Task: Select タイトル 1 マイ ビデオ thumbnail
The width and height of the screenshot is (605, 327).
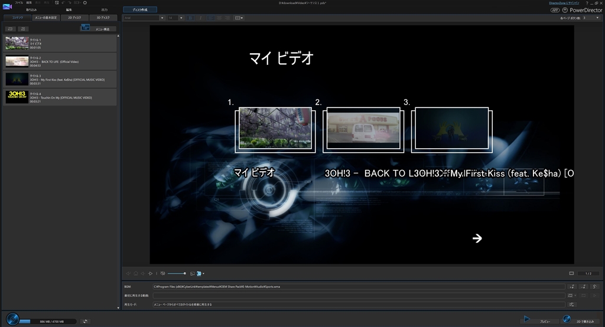Action: click(x=17, y=43)
